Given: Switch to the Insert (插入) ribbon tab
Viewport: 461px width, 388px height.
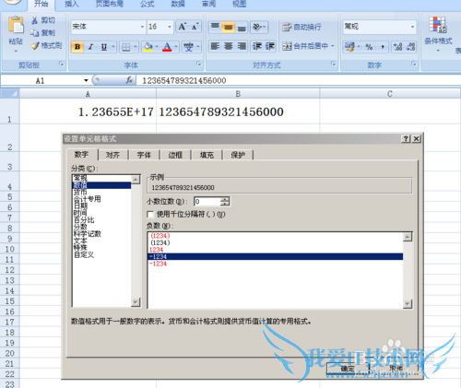Looking at the screenshot, I should [x=72, y=4].
